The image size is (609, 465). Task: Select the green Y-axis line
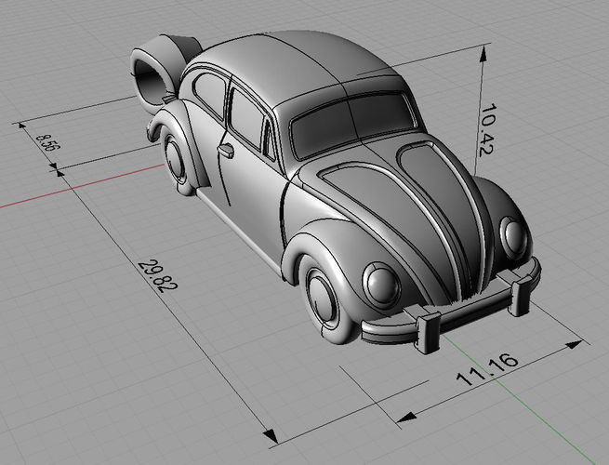521,400
